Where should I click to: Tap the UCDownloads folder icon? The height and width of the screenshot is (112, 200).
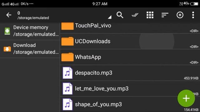(x=67, y=41)
